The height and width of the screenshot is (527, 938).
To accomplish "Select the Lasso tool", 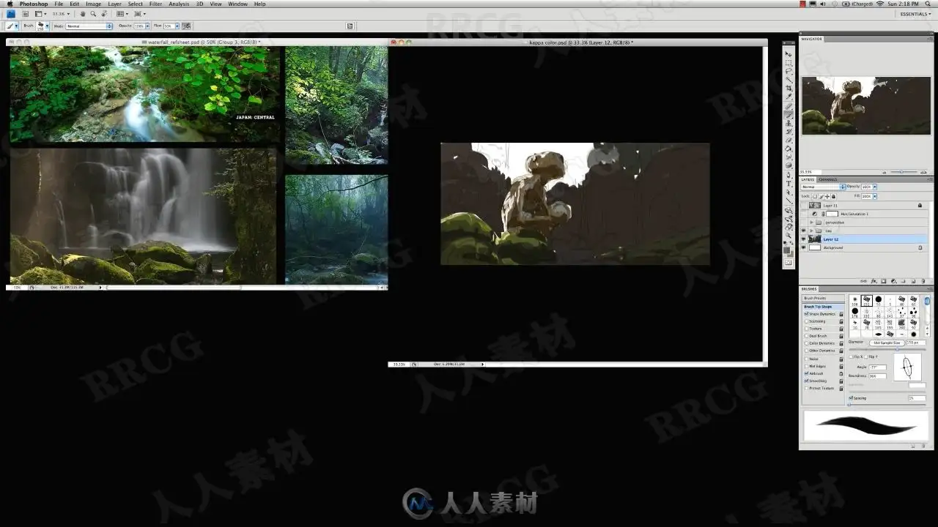I will tap(789, 71).
